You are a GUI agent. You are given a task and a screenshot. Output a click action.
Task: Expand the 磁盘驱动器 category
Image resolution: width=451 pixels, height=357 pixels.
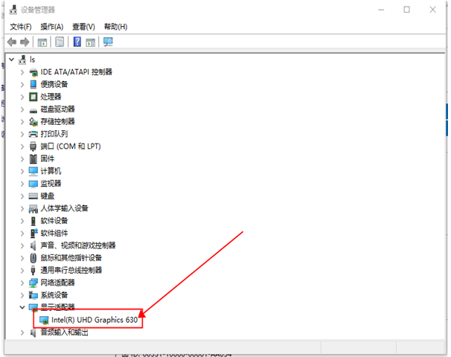[x=22, y=109]
